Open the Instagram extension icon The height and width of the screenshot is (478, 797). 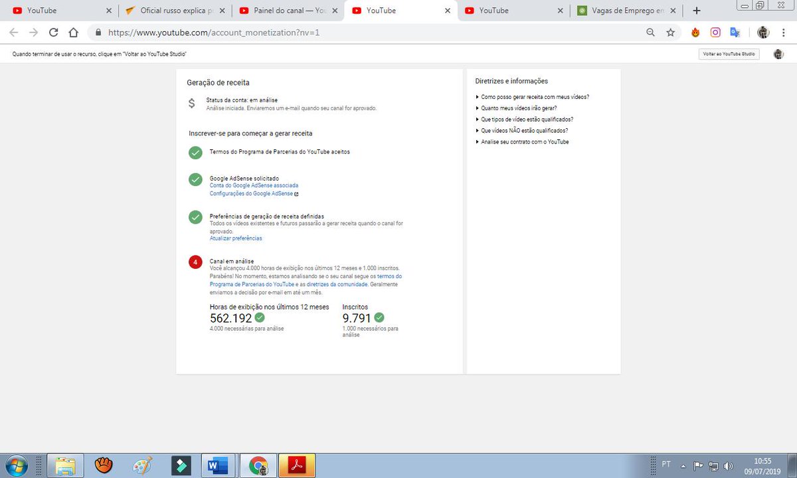715,32
